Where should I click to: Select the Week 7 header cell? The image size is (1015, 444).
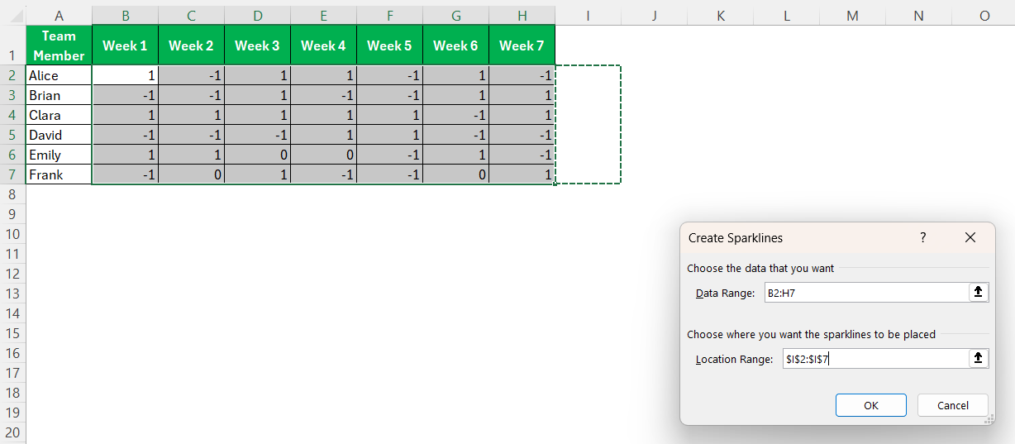(x=522, y=45)
